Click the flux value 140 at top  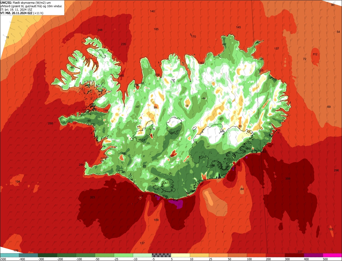tap(152, 11)
